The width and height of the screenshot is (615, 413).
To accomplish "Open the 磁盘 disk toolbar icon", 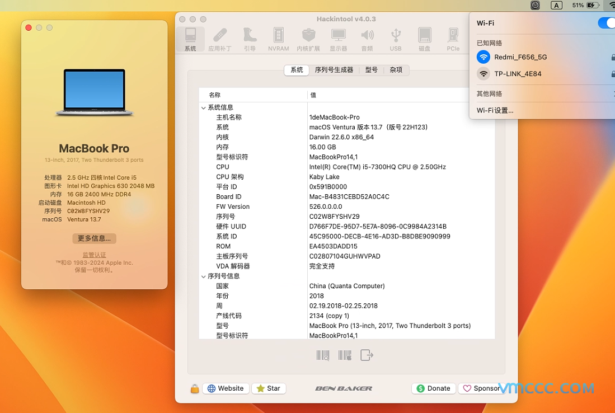I will (x=425, y=39).
